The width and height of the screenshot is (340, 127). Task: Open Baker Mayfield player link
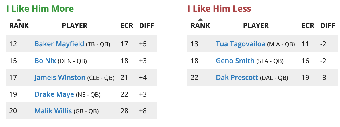59,44
